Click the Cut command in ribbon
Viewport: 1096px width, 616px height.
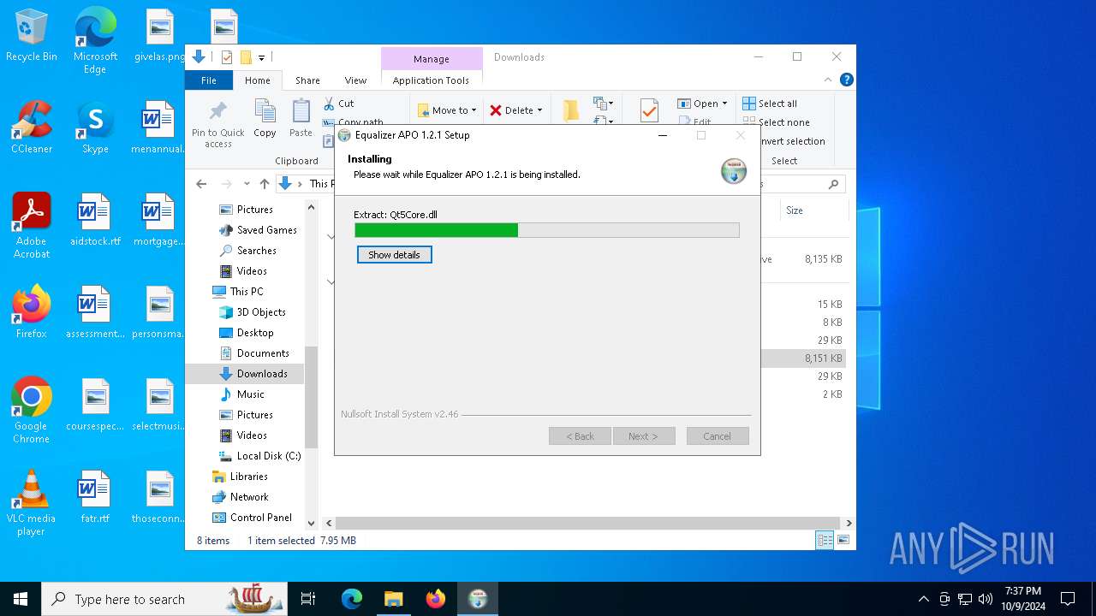click(x=339, y=104)
